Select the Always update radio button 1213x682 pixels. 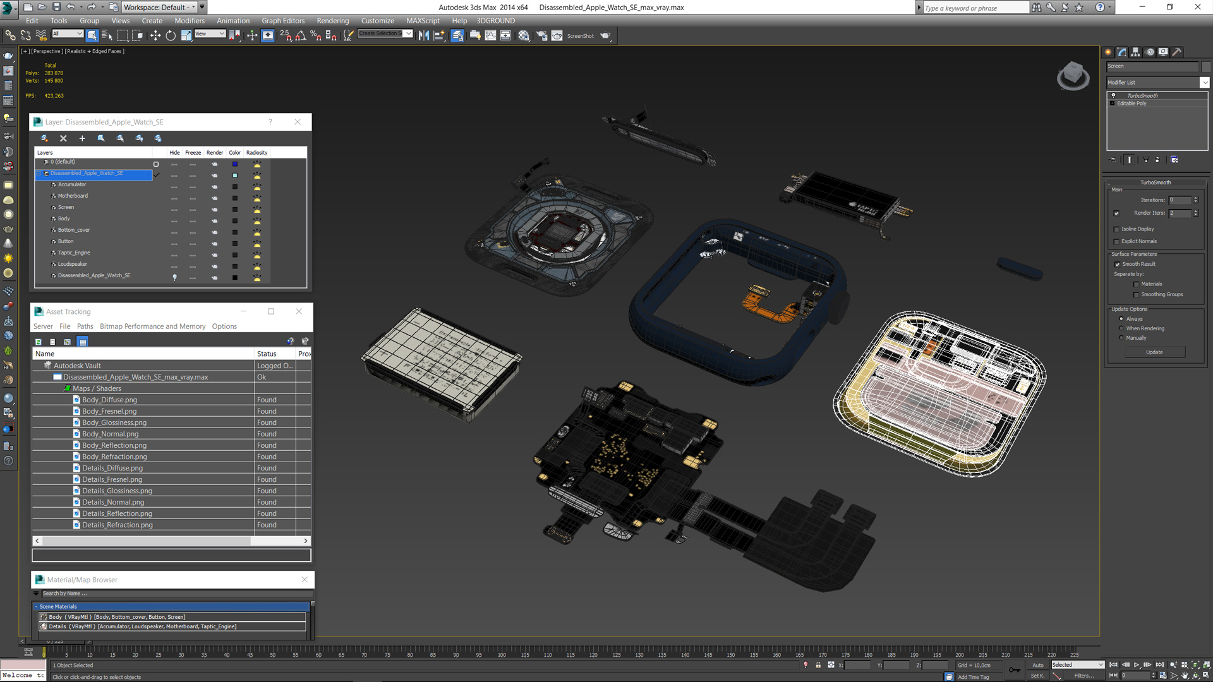pyautogui.click(x=1121, y=319)
